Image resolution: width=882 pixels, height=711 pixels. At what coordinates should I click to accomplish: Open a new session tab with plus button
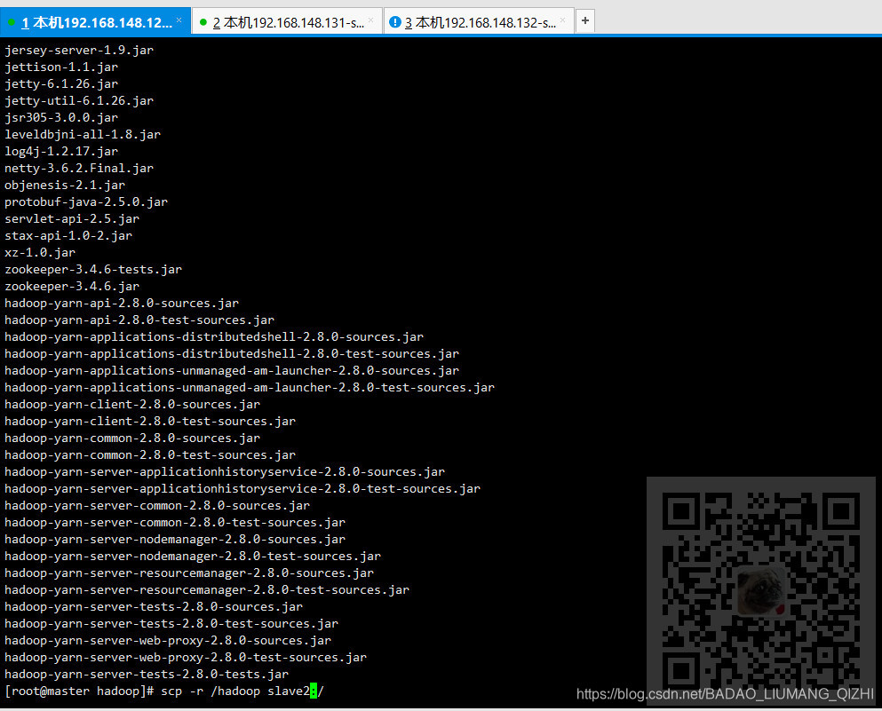click(x=585, y=20)
